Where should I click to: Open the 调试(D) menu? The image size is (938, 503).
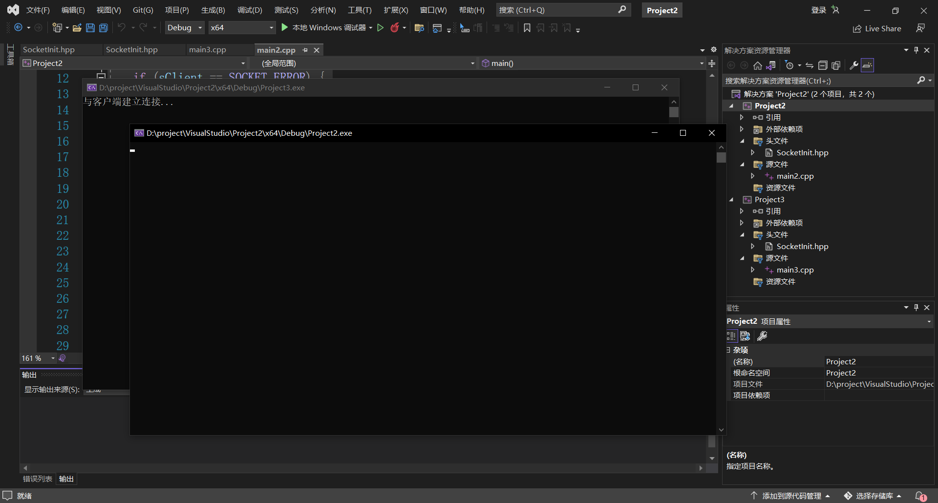[249, 10]
